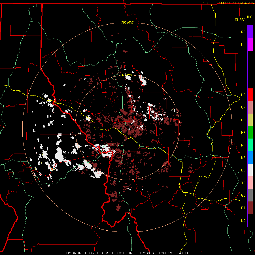This screenshot has height=255, width=255.
Task: Click the WS legend label
Action: pos(243,158)
